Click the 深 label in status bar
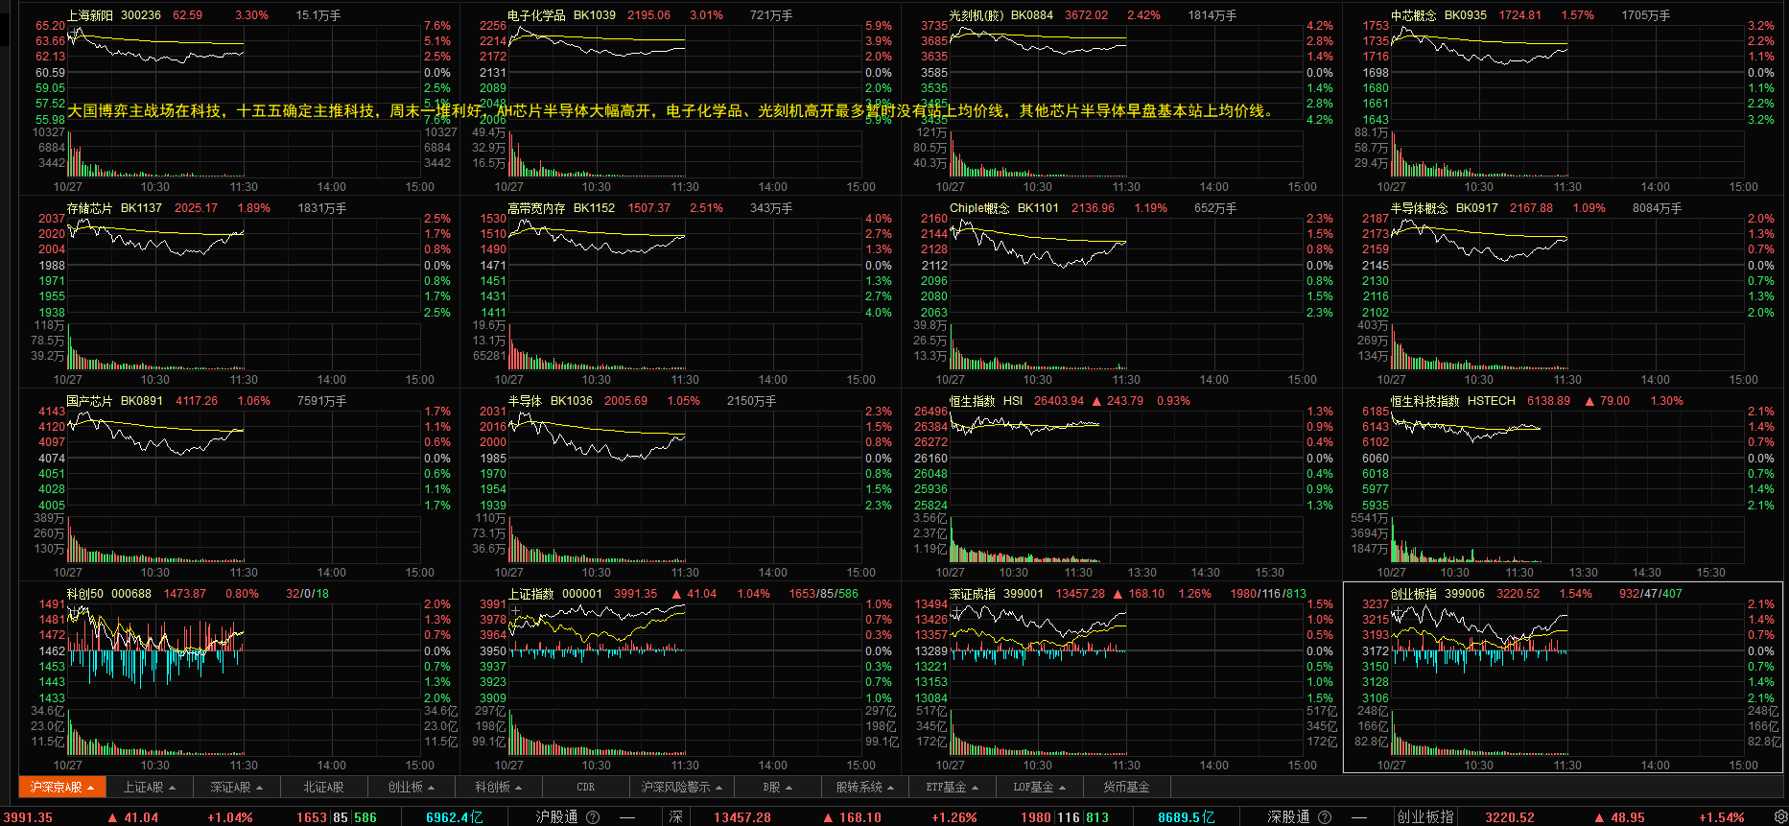The height and width of the screenshot is (826, 1789). pyautogui.click(x=676, y=817)
